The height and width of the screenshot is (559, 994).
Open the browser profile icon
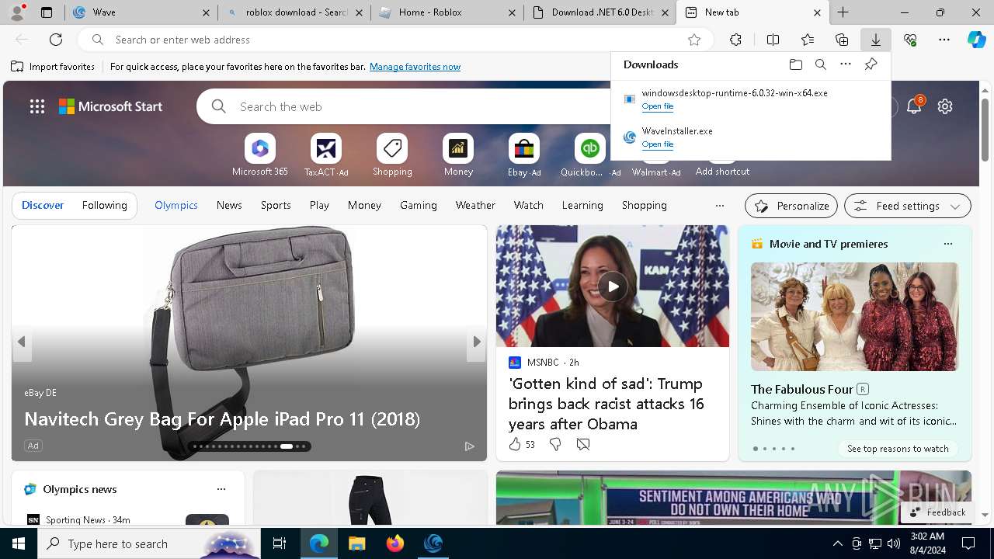17,12
